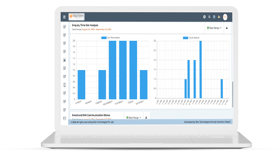Click the blue swatch beside Day Wise Analysis

point(104,38)
